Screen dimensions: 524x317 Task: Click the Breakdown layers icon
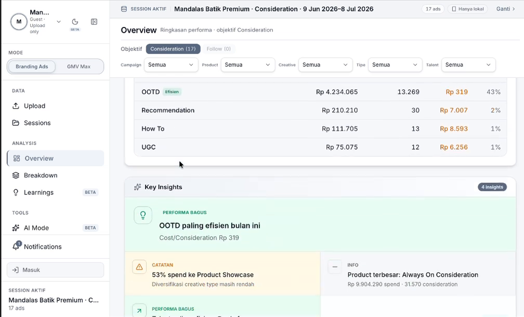pos(16,175)
